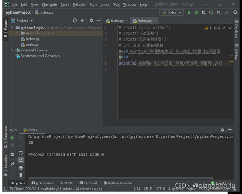Viewport: 242px width, 194px height.
Task: Start debugging with the bug icon
Action: click(196, 13)
